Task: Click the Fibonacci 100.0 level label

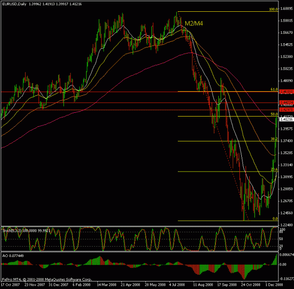Action: click(x=273, y=9)
